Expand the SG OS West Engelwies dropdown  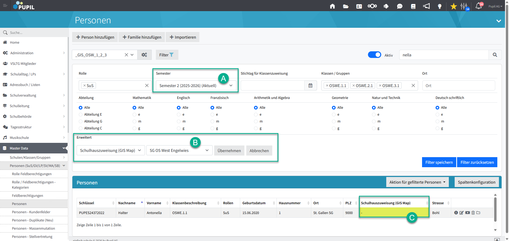[x=179, y=151]
